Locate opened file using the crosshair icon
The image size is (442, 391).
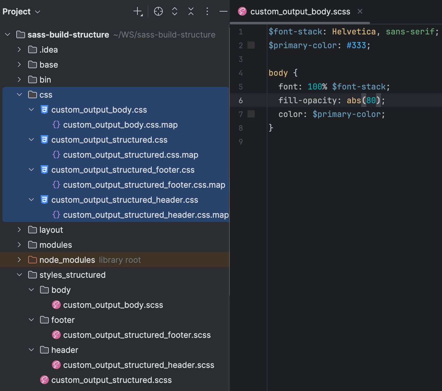(x=158, y=11)
